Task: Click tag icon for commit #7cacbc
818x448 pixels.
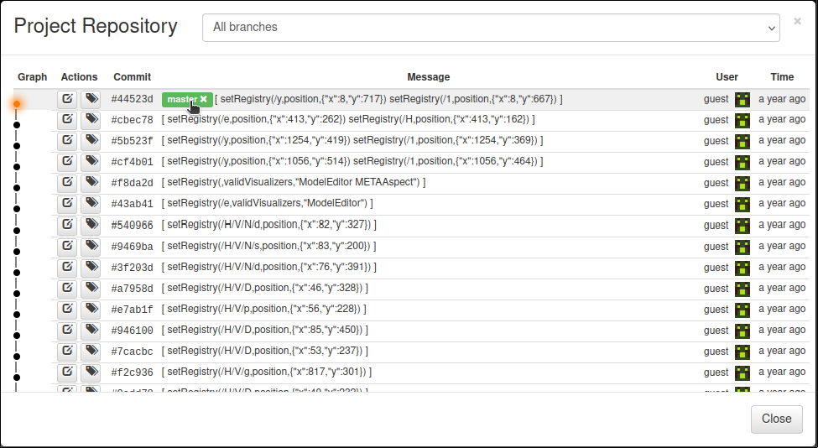Action: [x=91, y=352]
